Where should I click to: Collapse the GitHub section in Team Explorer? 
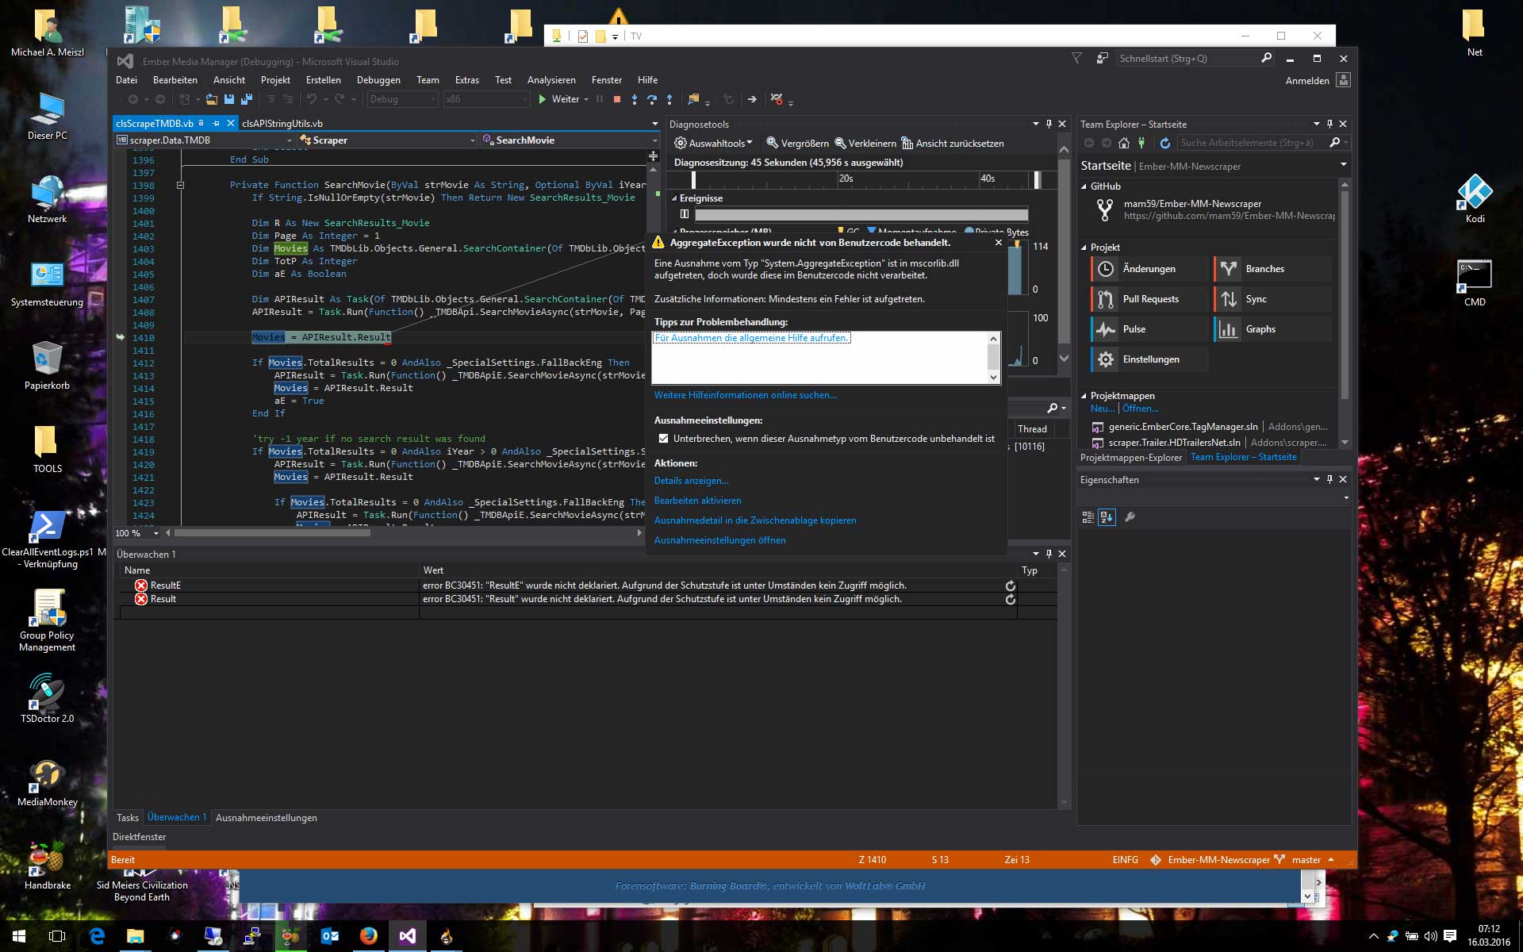[x=1084, y=186]
